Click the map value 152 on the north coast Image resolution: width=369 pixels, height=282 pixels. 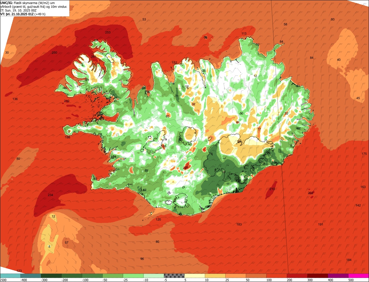(174, 63)
